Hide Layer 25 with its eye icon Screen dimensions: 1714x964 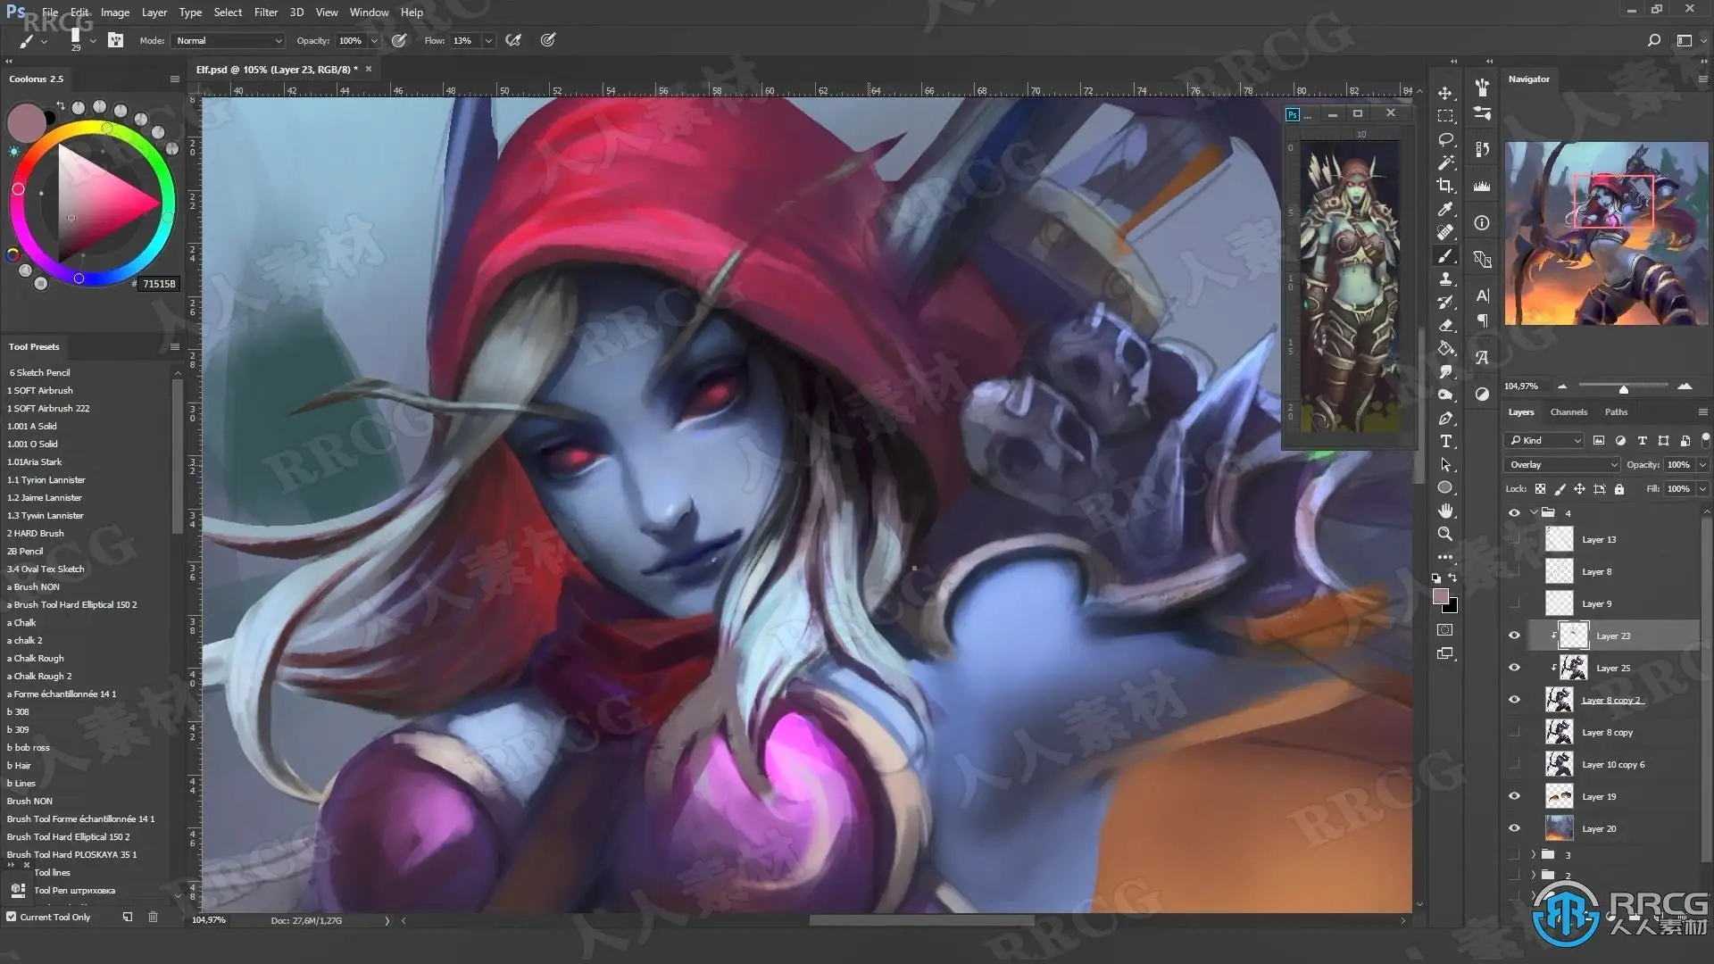point(1514,668)
